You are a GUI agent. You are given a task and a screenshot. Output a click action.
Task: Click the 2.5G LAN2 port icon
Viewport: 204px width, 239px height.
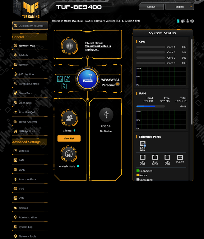[x=155, y=157]
